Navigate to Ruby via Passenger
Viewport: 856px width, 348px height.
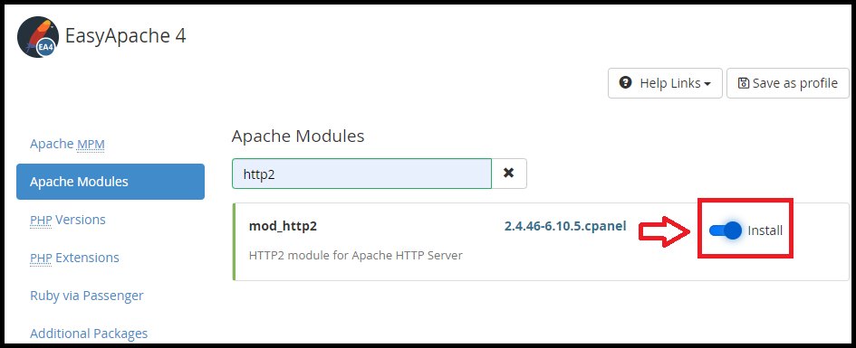[x=87, y=296]
